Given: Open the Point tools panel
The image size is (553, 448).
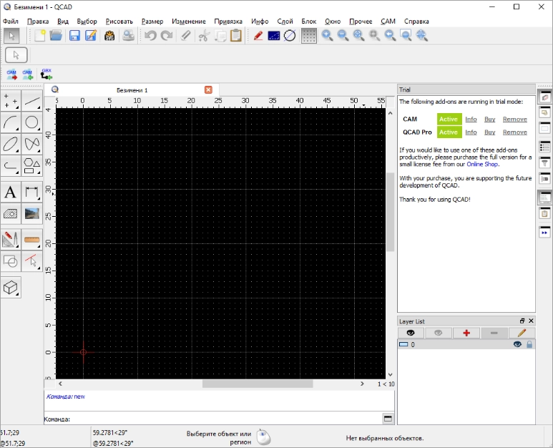Looking at the screenshot, I should [x=11, y=101].
